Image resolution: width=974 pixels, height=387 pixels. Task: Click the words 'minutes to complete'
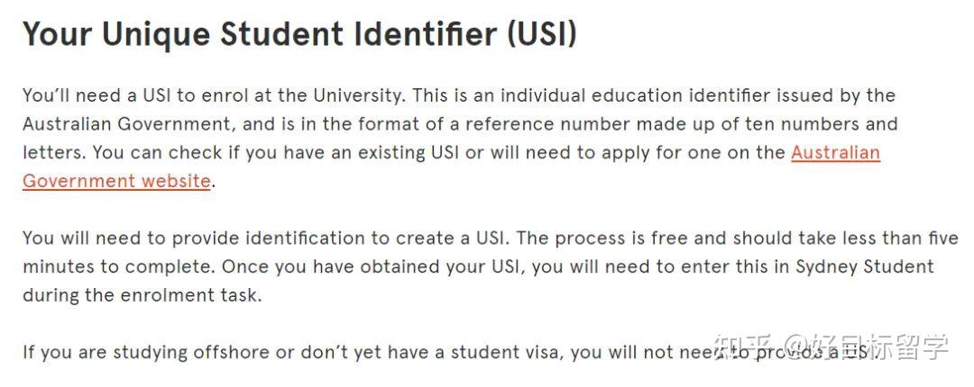(116, 267)
